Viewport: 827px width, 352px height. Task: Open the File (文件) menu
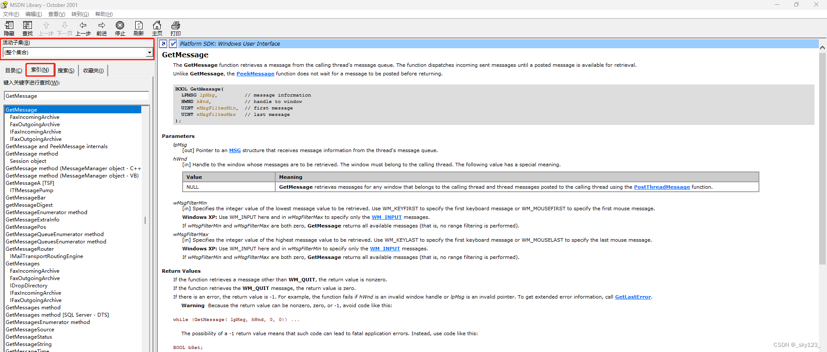coord(11,14)
